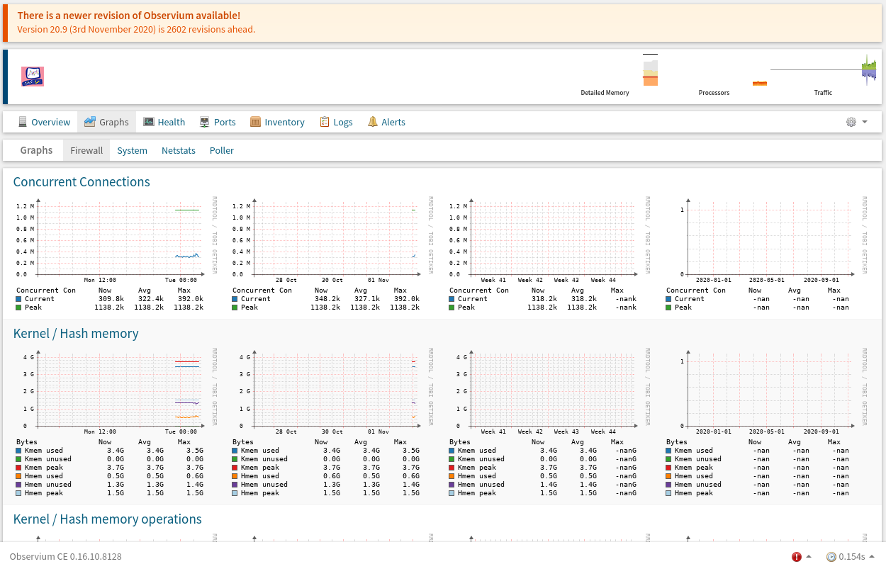Open Concurrent Connections yearly graph (2020-01-01)
886x564 pixels.
[x=767, y=254]
